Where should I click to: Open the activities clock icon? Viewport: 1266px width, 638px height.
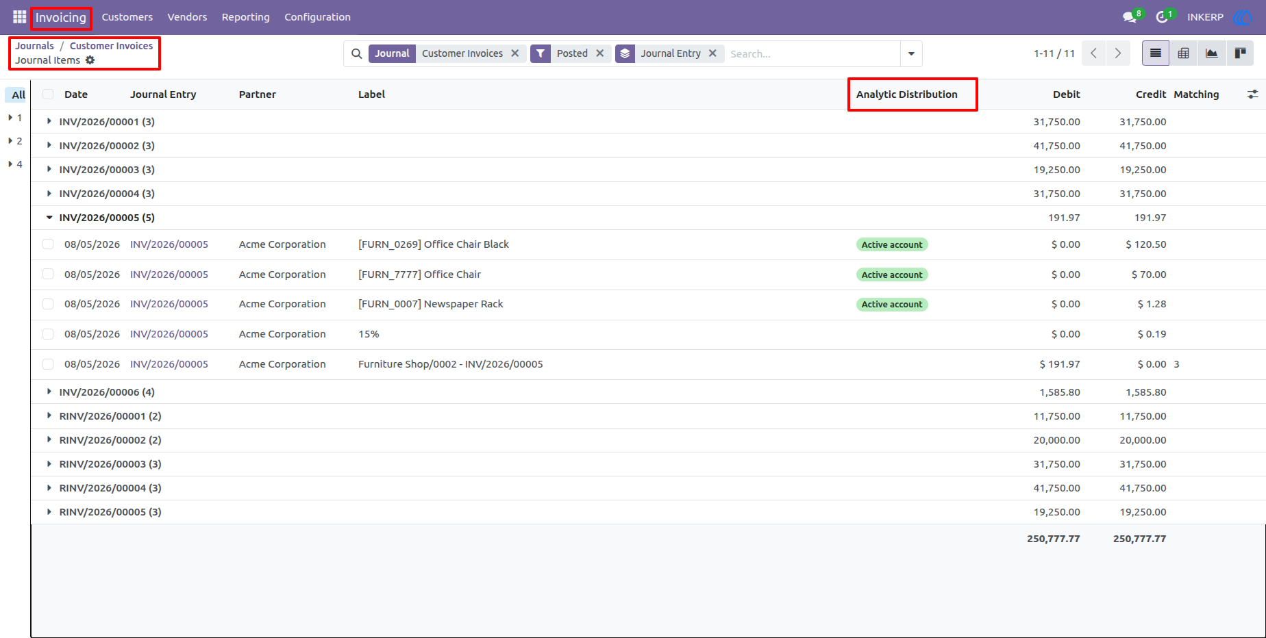[1162, 17]
